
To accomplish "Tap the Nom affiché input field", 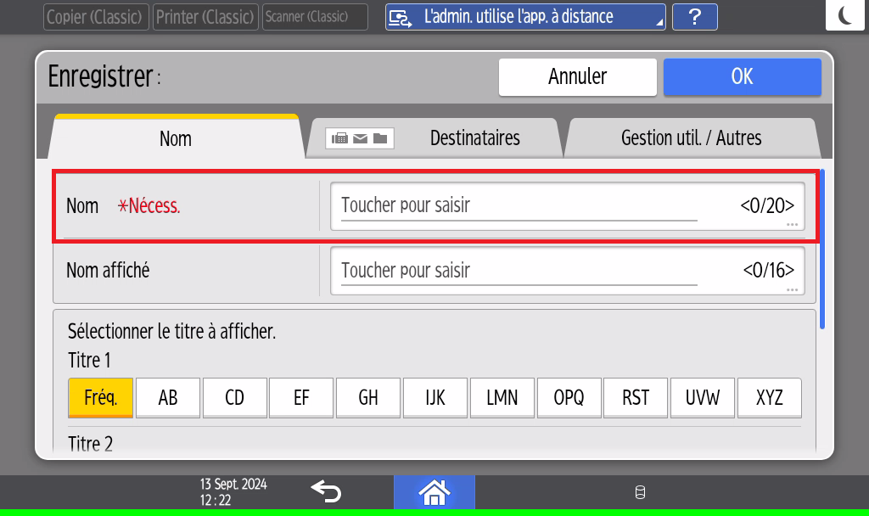I will [567, 271].
